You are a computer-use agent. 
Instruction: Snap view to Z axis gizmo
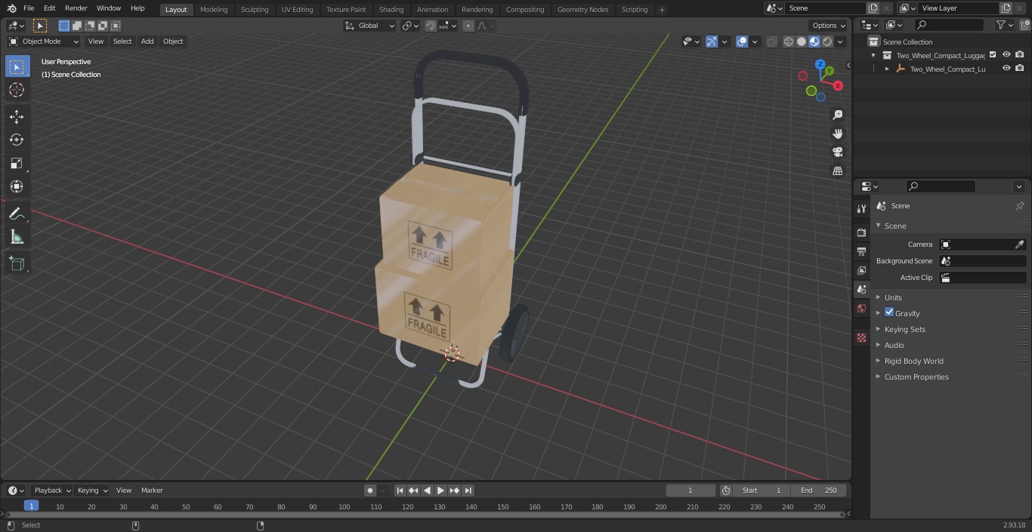(820, 65)
